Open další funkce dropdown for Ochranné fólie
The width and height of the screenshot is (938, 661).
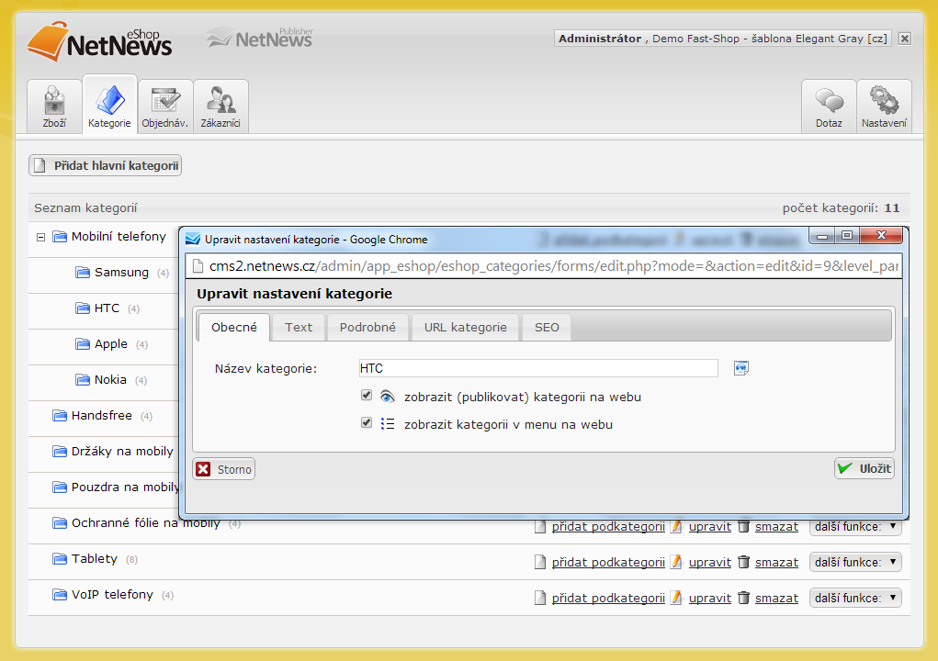click(855, 527)
